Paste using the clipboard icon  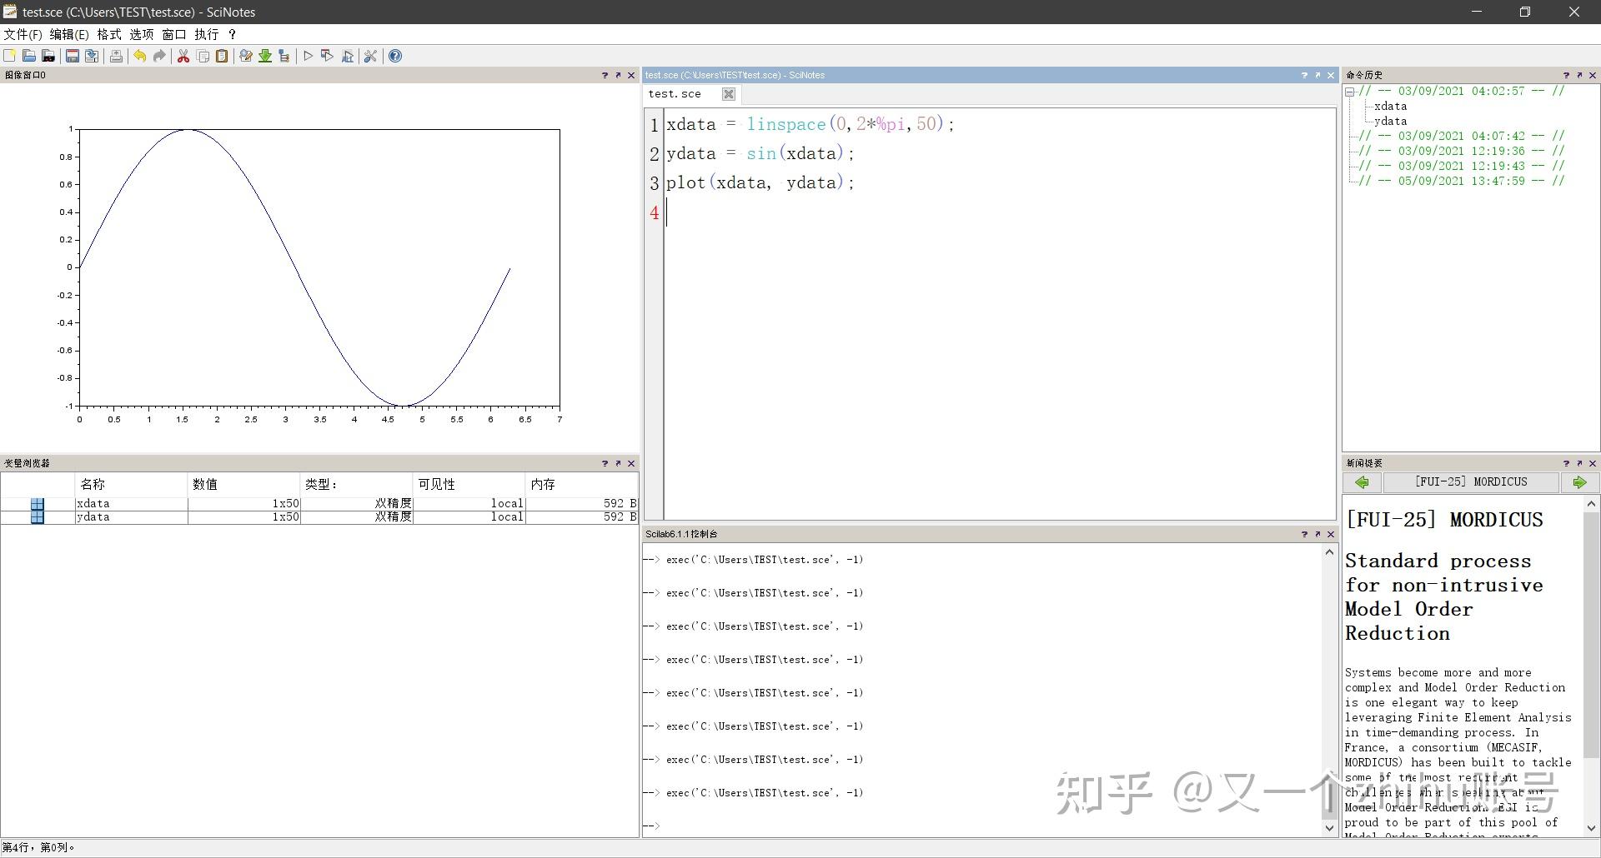coord(222,56)
